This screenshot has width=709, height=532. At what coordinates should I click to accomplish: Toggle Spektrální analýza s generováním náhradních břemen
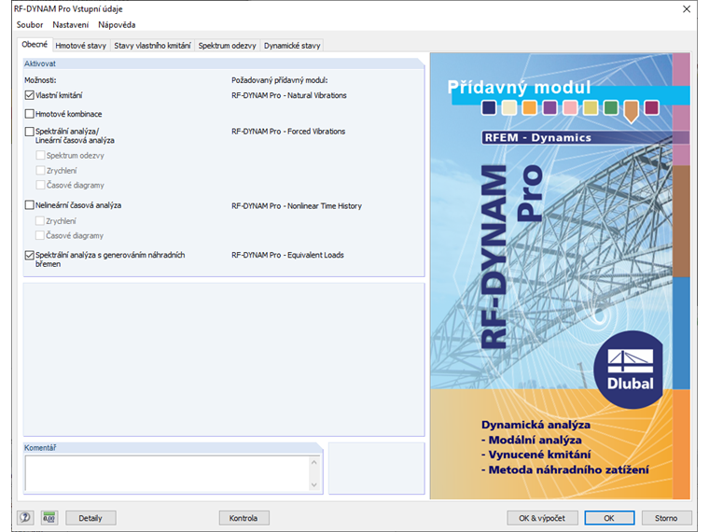pos(30,255)
